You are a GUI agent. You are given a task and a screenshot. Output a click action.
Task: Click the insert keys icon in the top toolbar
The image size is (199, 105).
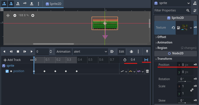point(25,3)
